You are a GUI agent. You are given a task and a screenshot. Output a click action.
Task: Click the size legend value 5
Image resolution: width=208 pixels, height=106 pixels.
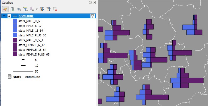36,60
